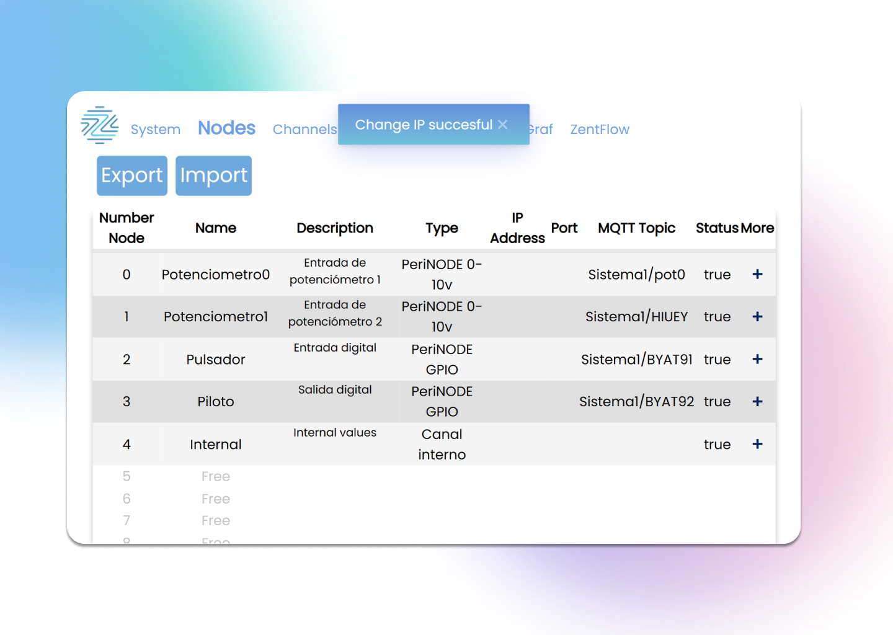The width and height of the screenshot is (893, 635).
Task: Click MQTT topic Sistema1/pot0
Action: tap(637, 275)
